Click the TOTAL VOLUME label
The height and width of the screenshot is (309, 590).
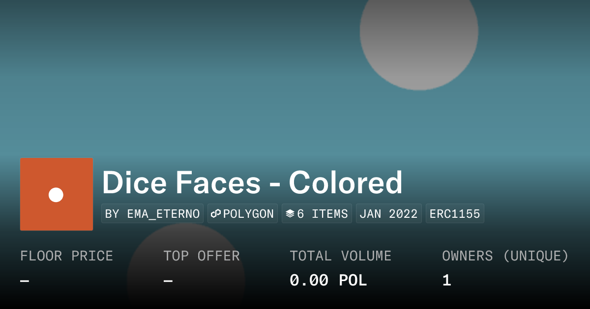coord(340,256)
